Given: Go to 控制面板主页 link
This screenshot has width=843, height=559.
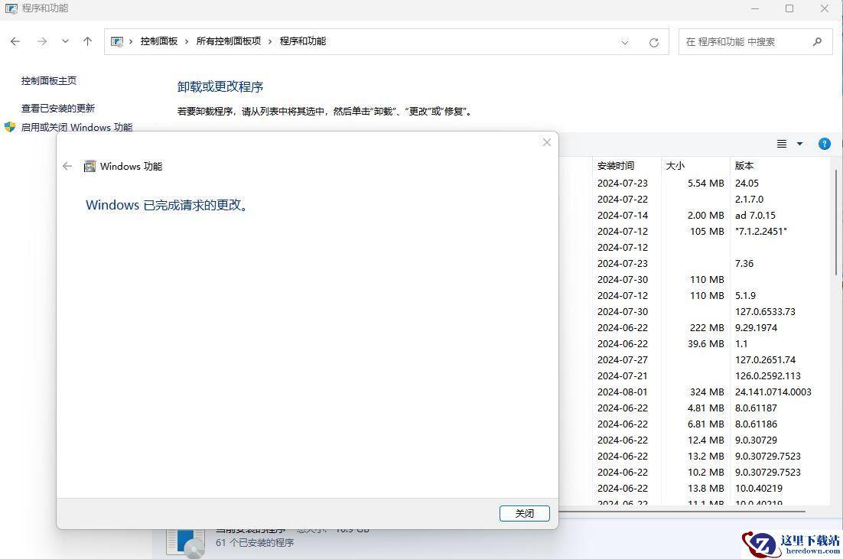Looking at the screenshot, I should (49, 81).
